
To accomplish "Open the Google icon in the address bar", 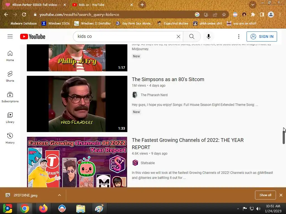I will tap(197, 14).
